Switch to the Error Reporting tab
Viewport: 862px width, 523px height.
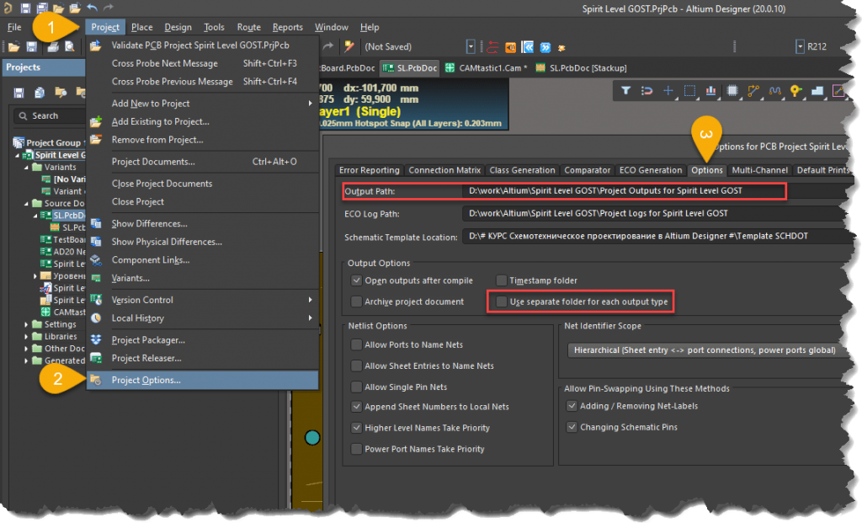[370, 170]
